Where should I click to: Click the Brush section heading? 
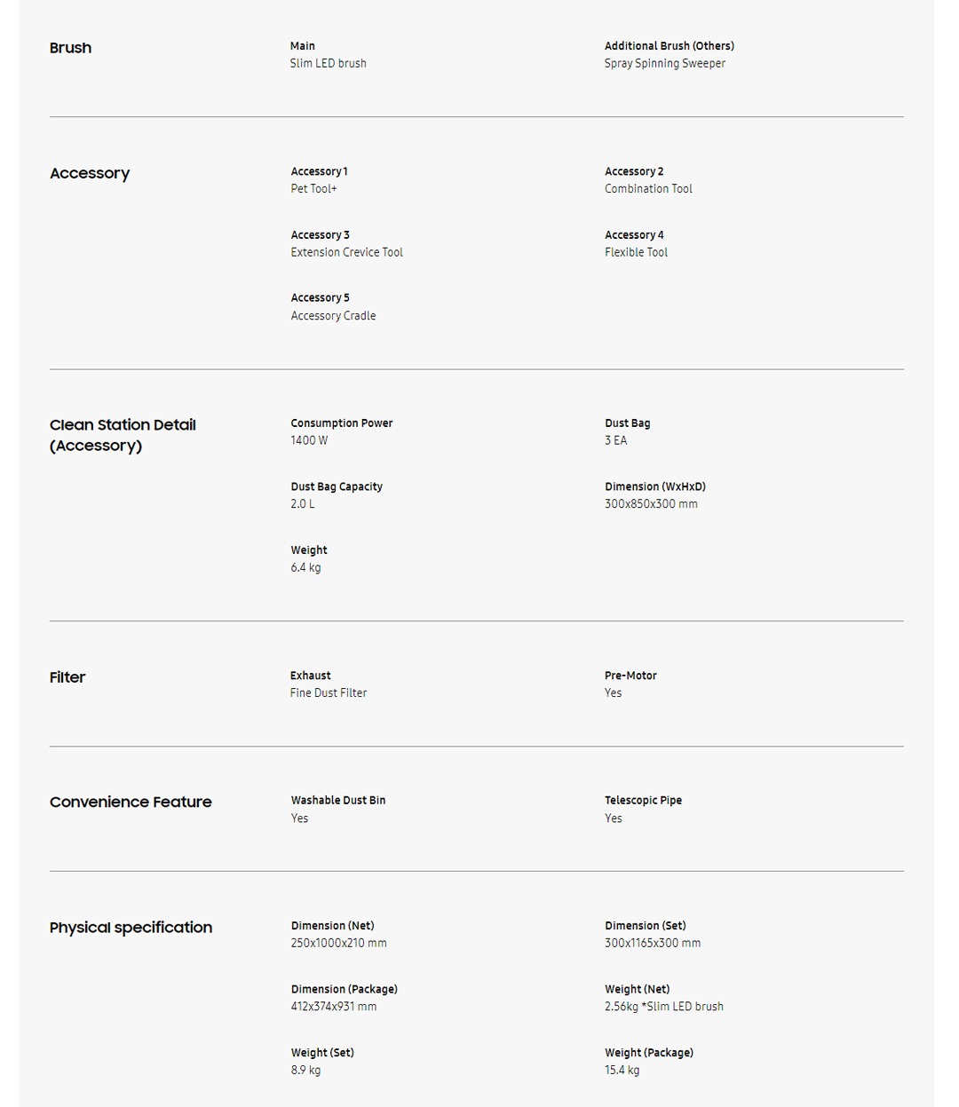point(70,48)
